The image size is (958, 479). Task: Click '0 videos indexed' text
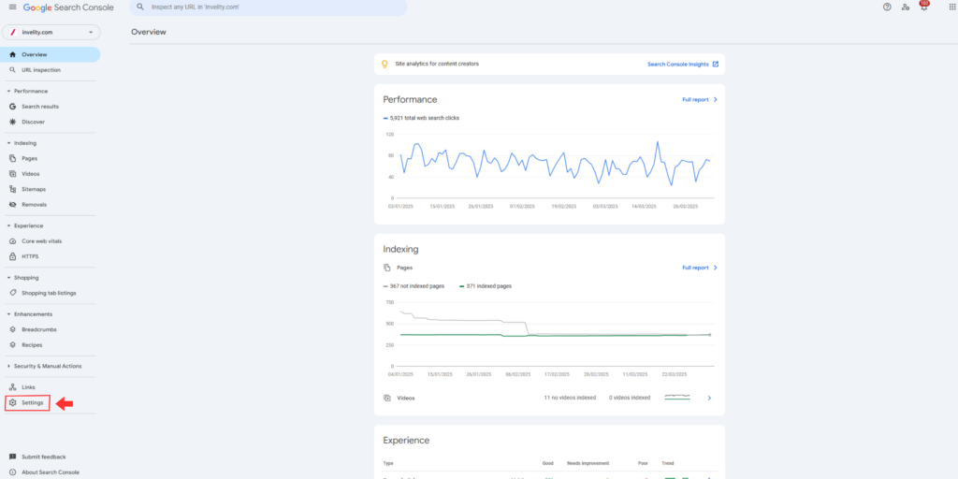[x=630, y=398]
